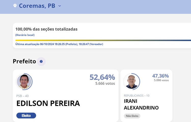The width and height of the screenshot is (191, 122).
Task: Open the info icon beside Prefeito
Action: (41, 61)
